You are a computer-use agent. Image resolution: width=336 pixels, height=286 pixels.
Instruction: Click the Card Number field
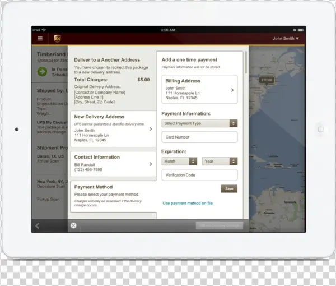pyautogui.click(x=199, y=137)
